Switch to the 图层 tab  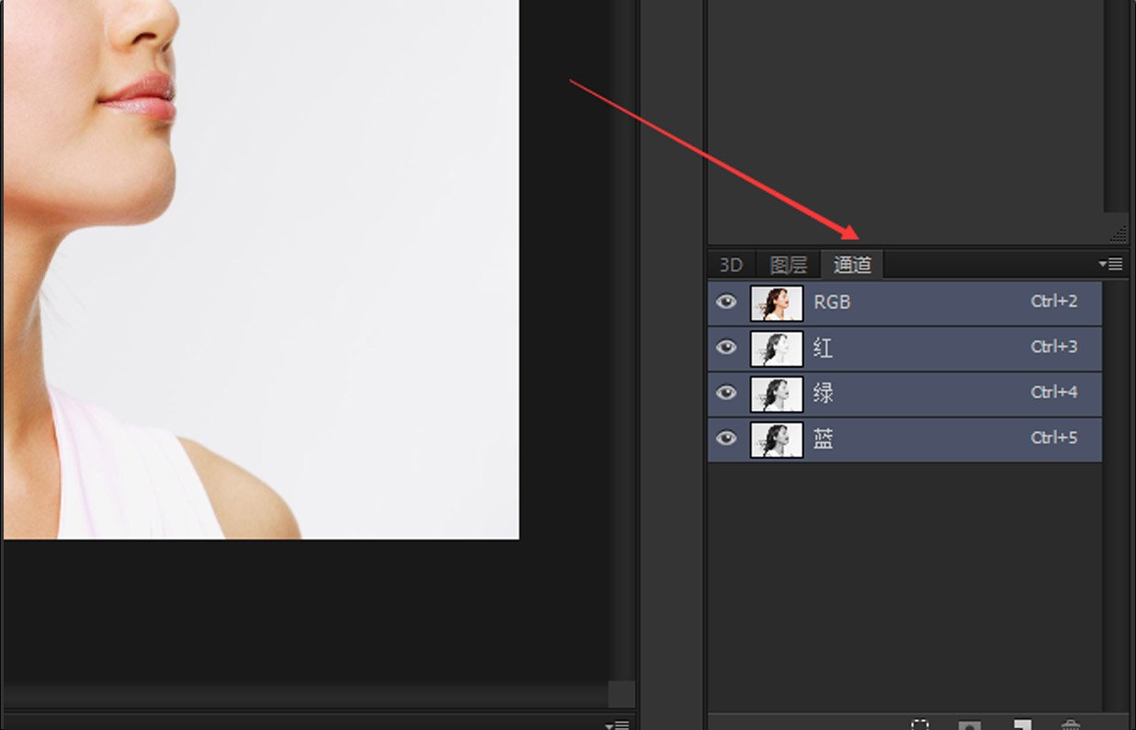pyautogui.click(x=788, y=265)
